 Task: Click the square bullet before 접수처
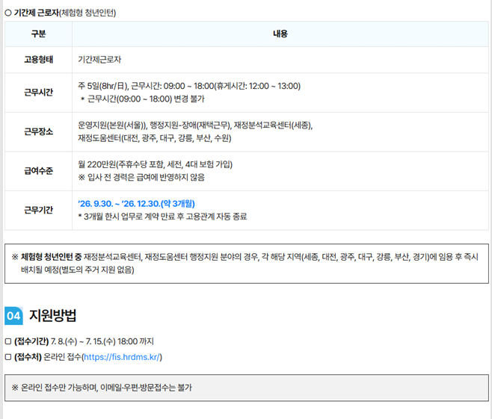8,357
